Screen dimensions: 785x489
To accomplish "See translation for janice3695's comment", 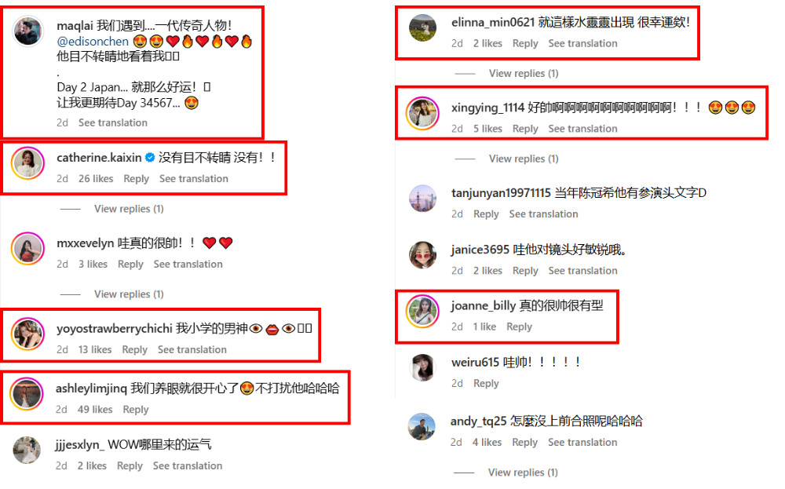I will coord(582,271).
